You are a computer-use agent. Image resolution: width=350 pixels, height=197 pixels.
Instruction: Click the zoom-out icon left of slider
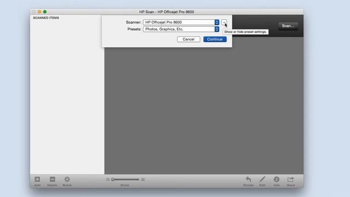coord(108,179)
